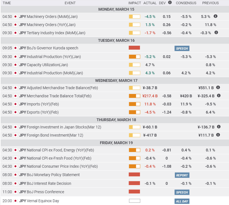Screen dimensions: 229x205
Task: Click the FRIDAY, MARCH 19 date header
Action: (116, 143)
